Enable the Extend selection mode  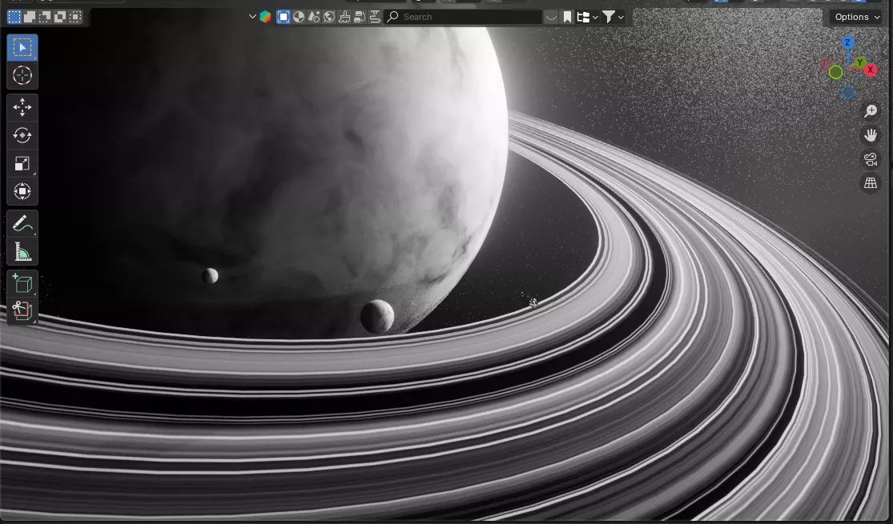(30, 17)
